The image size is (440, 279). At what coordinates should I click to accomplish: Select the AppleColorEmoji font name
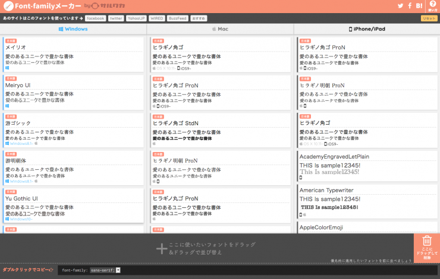pos(321,227)
